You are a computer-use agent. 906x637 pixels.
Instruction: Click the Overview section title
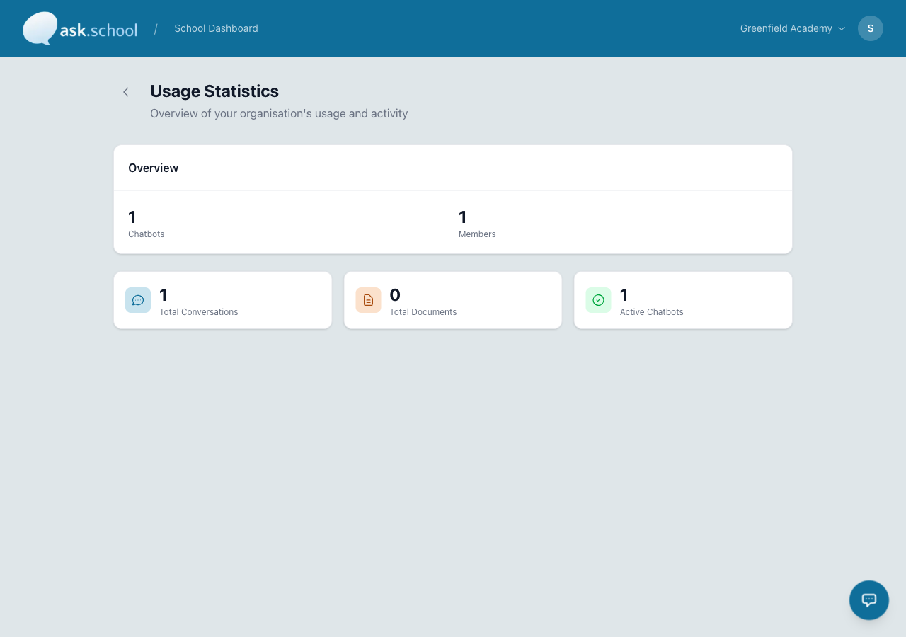click(154, 168)
